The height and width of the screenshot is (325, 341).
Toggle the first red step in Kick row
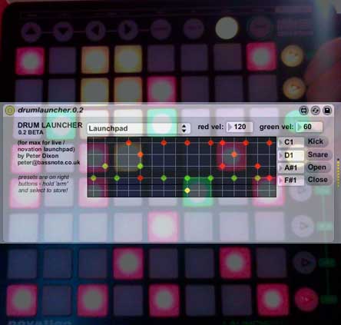tap(129, 143)
